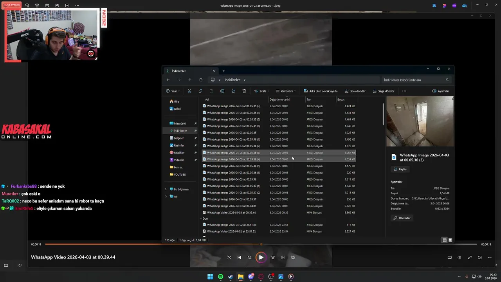Click the media player seek progress bar
This screenshot has width=501, height=282.
[x=261, y=244]
